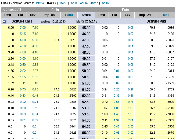
Task: Click call bid 7.00 at strike 45.00
Action: click(x=23, y=28)
